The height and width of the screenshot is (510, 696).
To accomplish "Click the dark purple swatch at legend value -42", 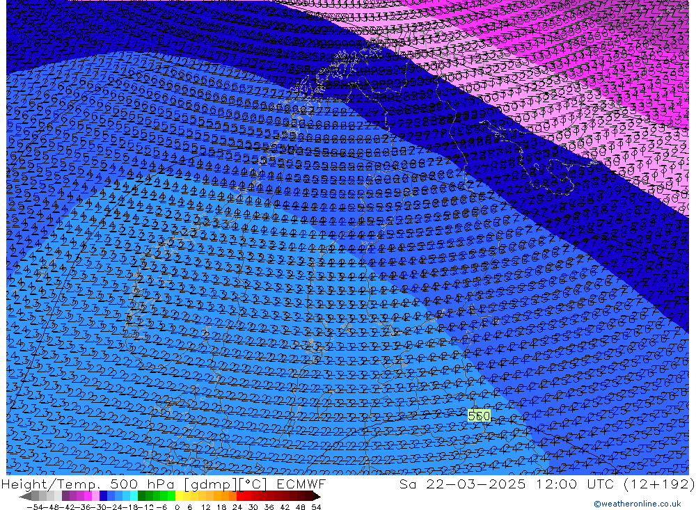I will click(65, 496).
